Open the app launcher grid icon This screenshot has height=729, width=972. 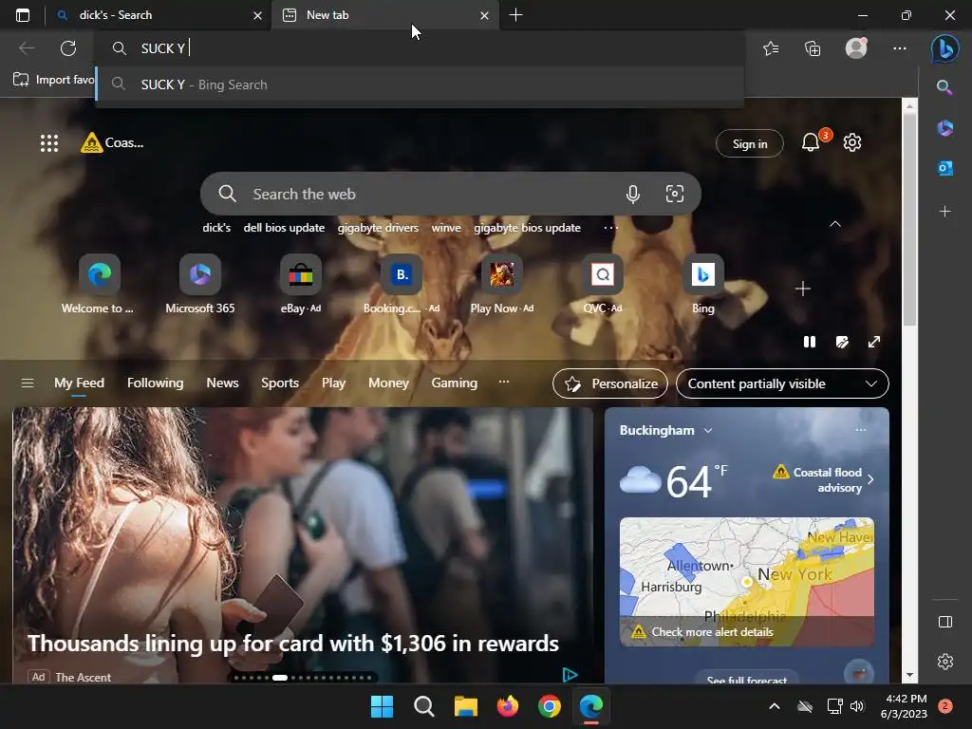tap(49, 143)
